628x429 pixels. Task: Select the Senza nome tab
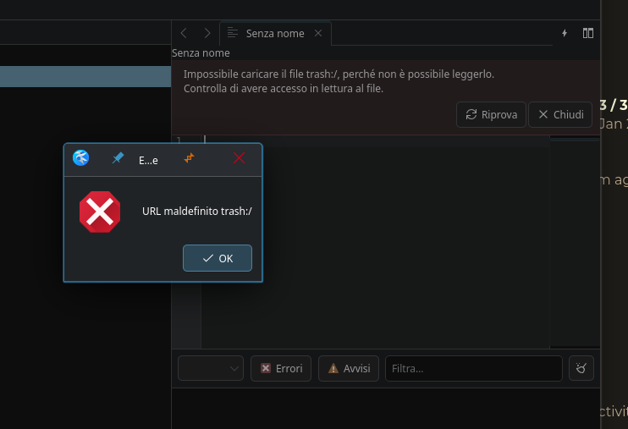click(273, 33)
